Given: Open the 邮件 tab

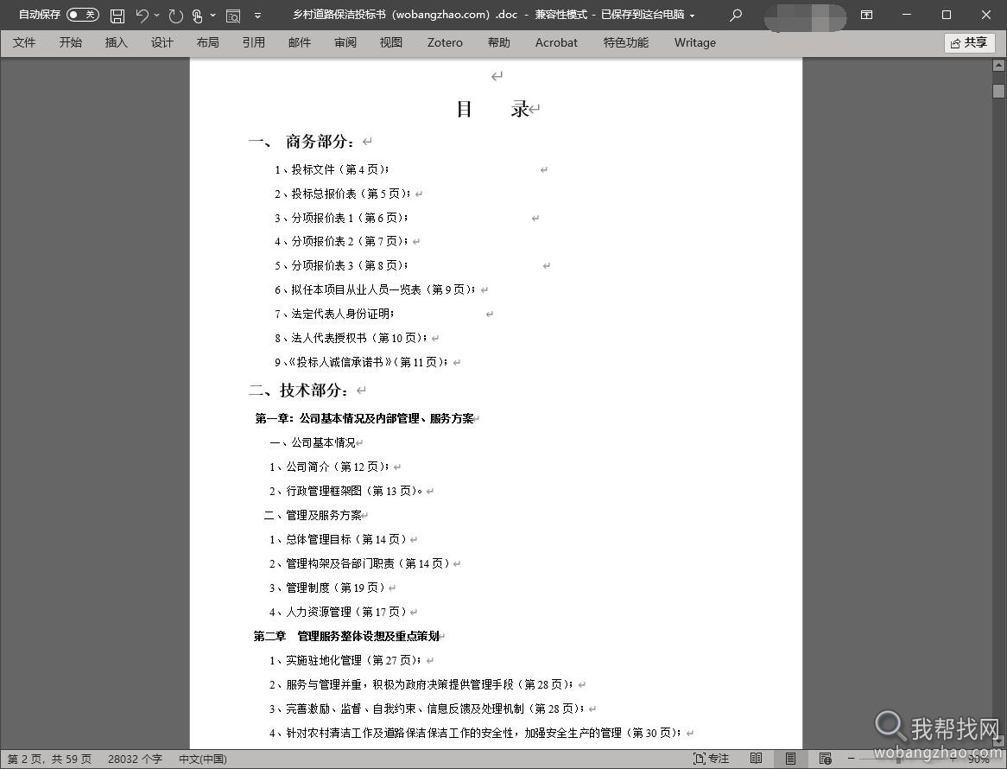Looking at the screenshot, I should click(x=300, y=42).
